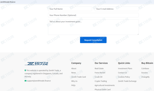Focus the Your Full Name field

click(70, 9)
